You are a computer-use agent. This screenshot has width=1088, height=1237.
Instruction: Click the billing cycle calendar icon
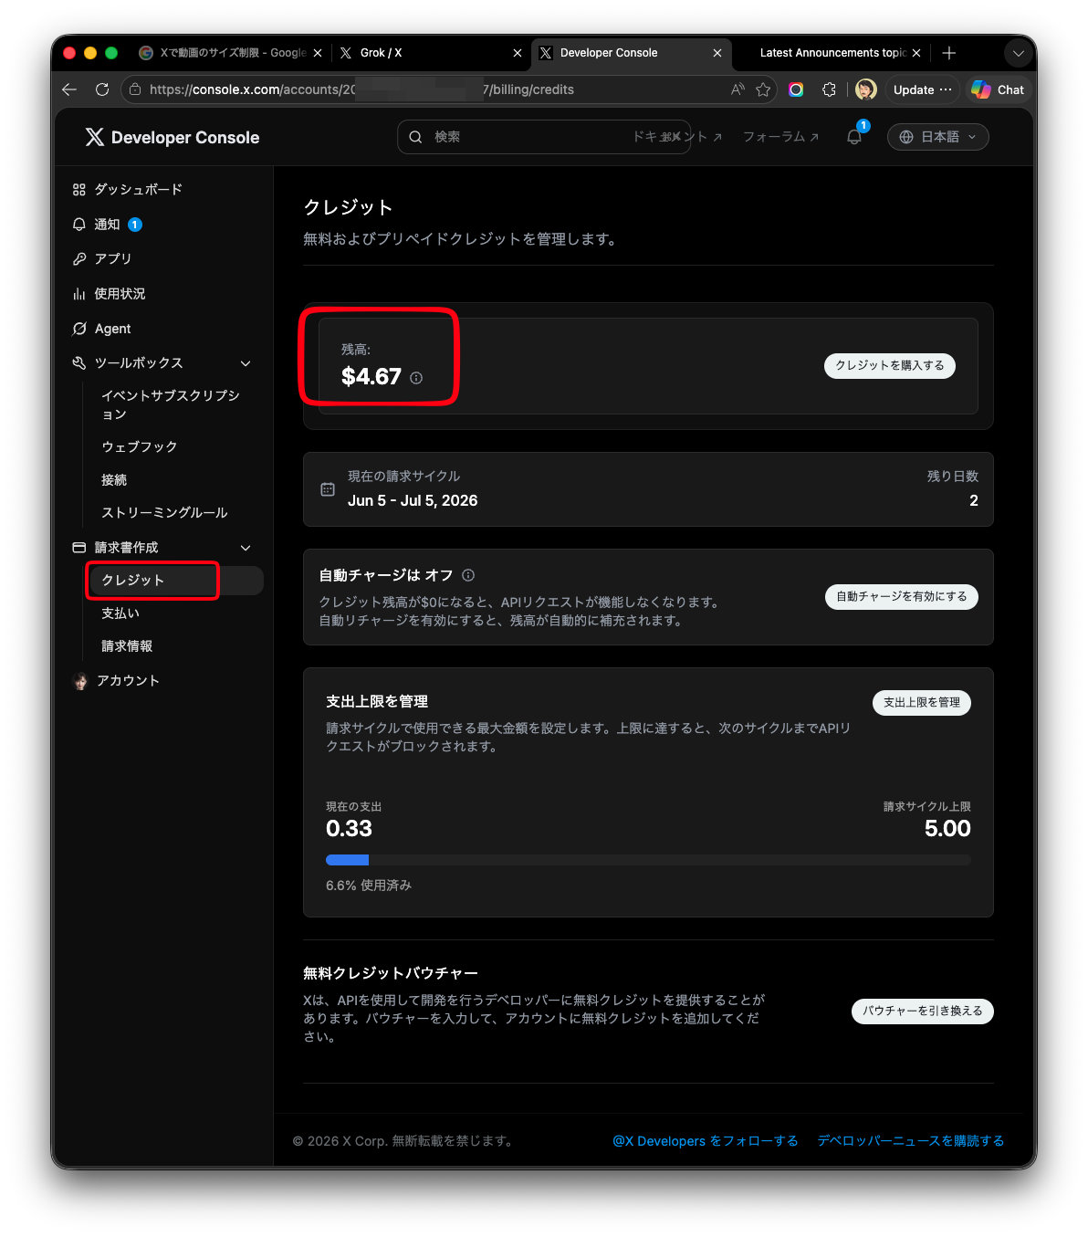(x=328, y=489)
